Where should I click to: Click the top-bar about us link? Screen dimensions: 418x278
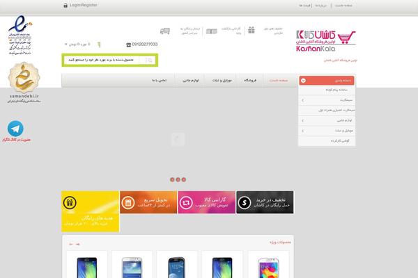[x=321, y=6]
